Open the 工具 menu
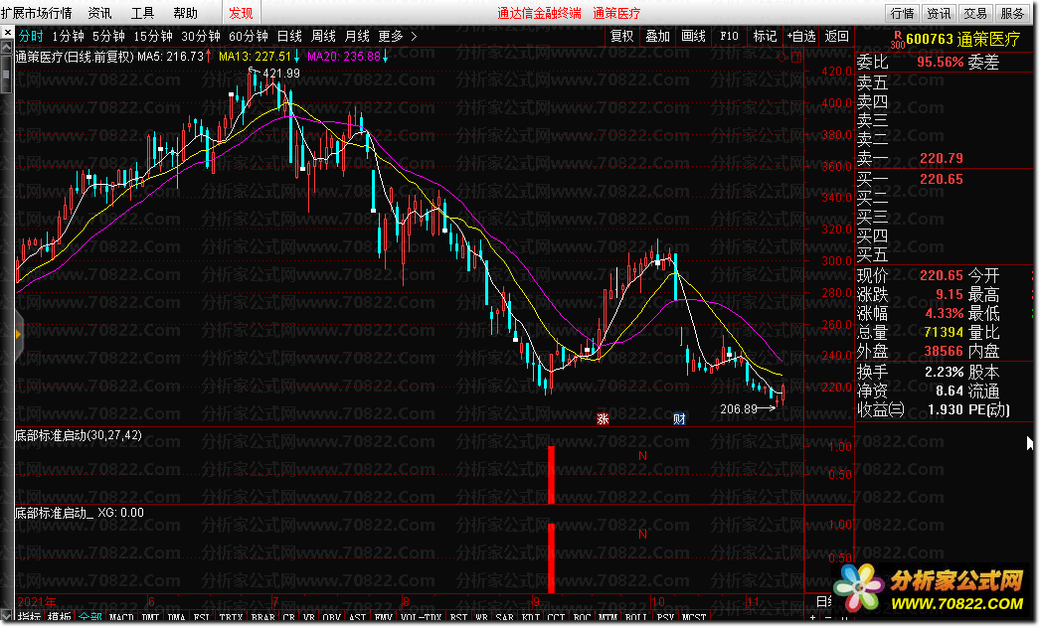The width and height of the screenshot is (1042, 628). [x=142, y=13]
